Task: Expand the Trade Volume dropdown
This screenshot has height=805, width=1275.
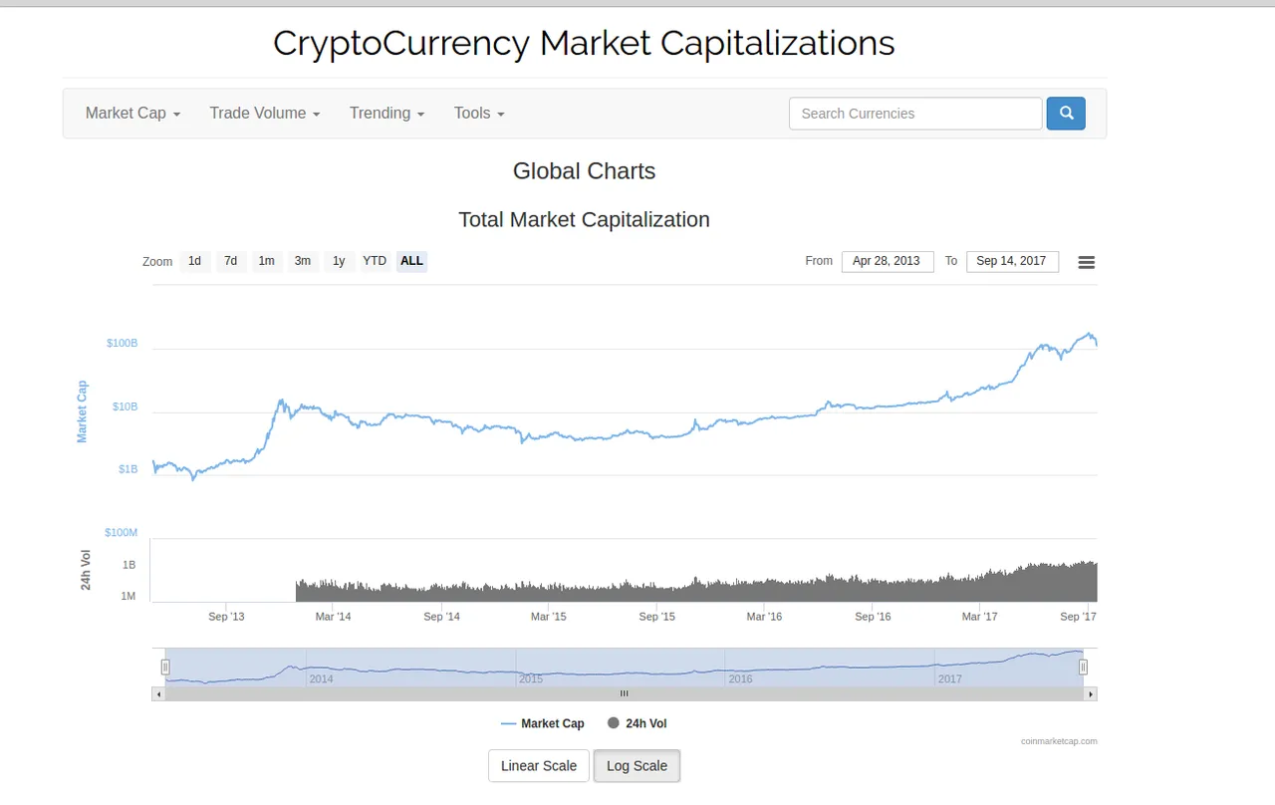Action: 265,114
